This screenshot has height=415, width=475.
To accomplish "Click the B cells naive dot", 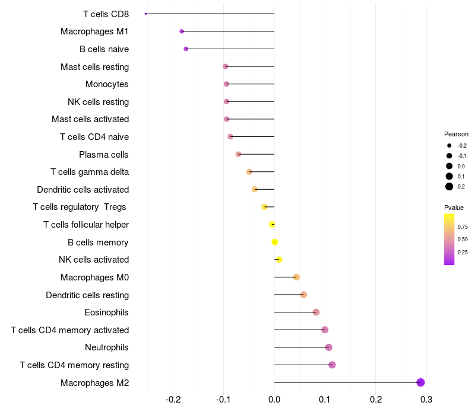I will click(x=186, y=49).
